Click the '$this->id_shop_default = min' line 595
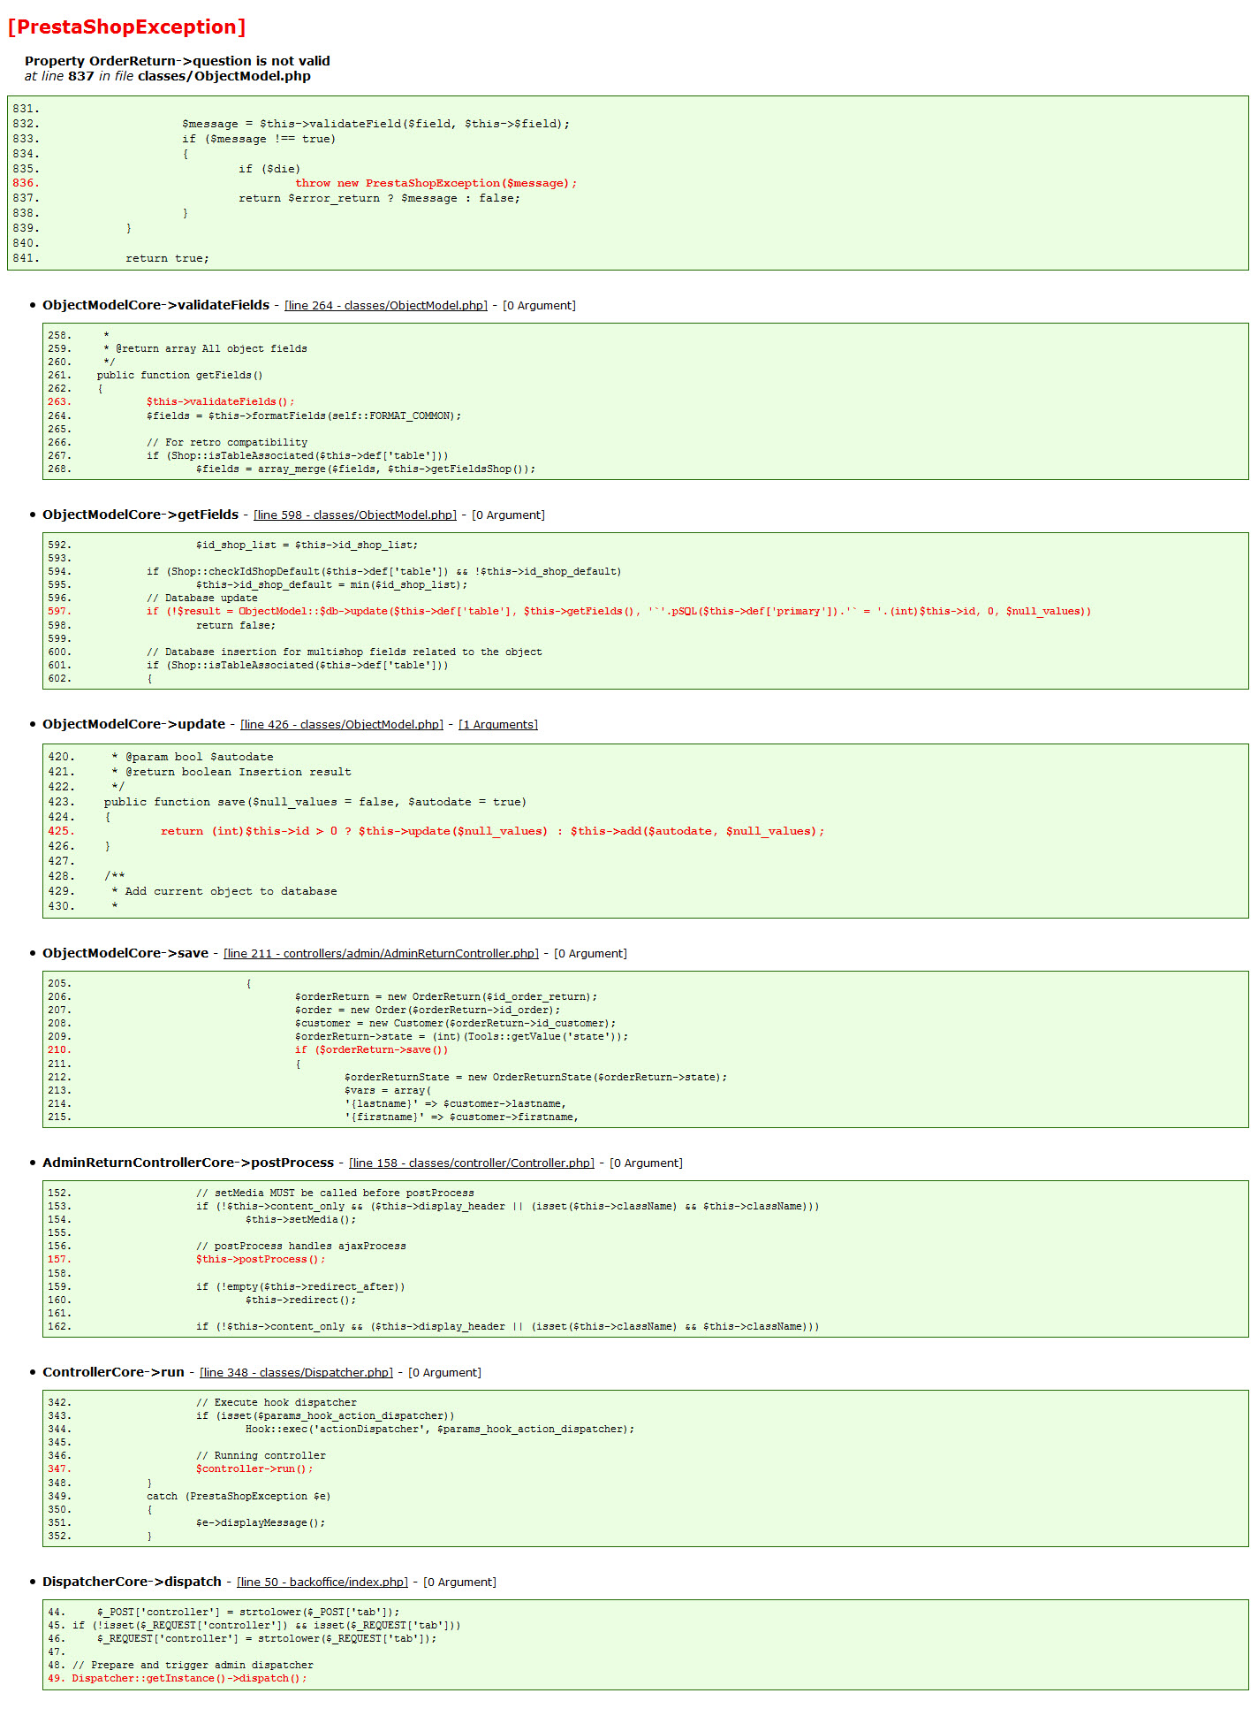The height and width of the screenshot is (1716, 1258). [x=332, y=585]
